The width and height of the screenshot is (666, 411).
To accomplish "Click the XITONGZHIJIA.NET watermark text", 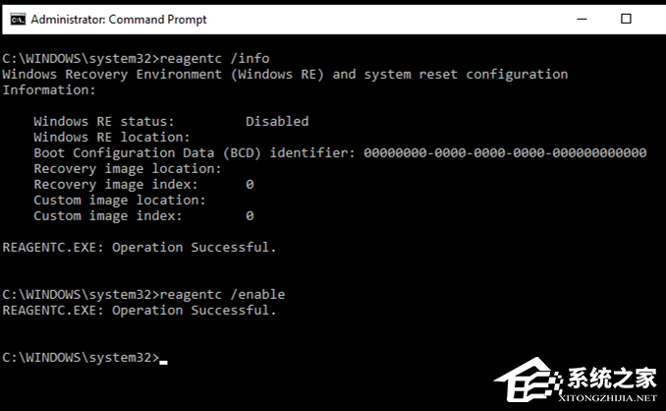I will tap(600, 400).
